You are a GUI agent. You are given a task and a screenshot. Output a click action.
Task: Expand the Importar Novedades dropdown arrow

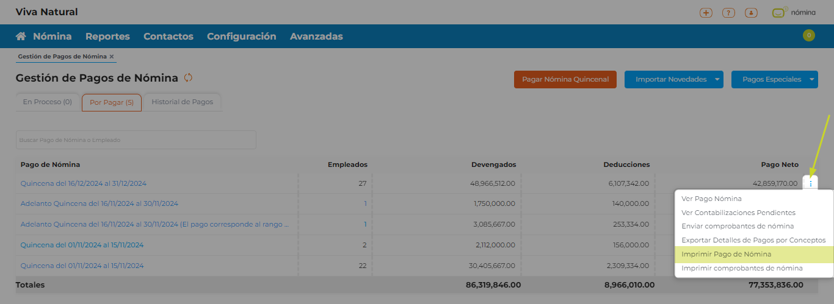coord(717,79)
